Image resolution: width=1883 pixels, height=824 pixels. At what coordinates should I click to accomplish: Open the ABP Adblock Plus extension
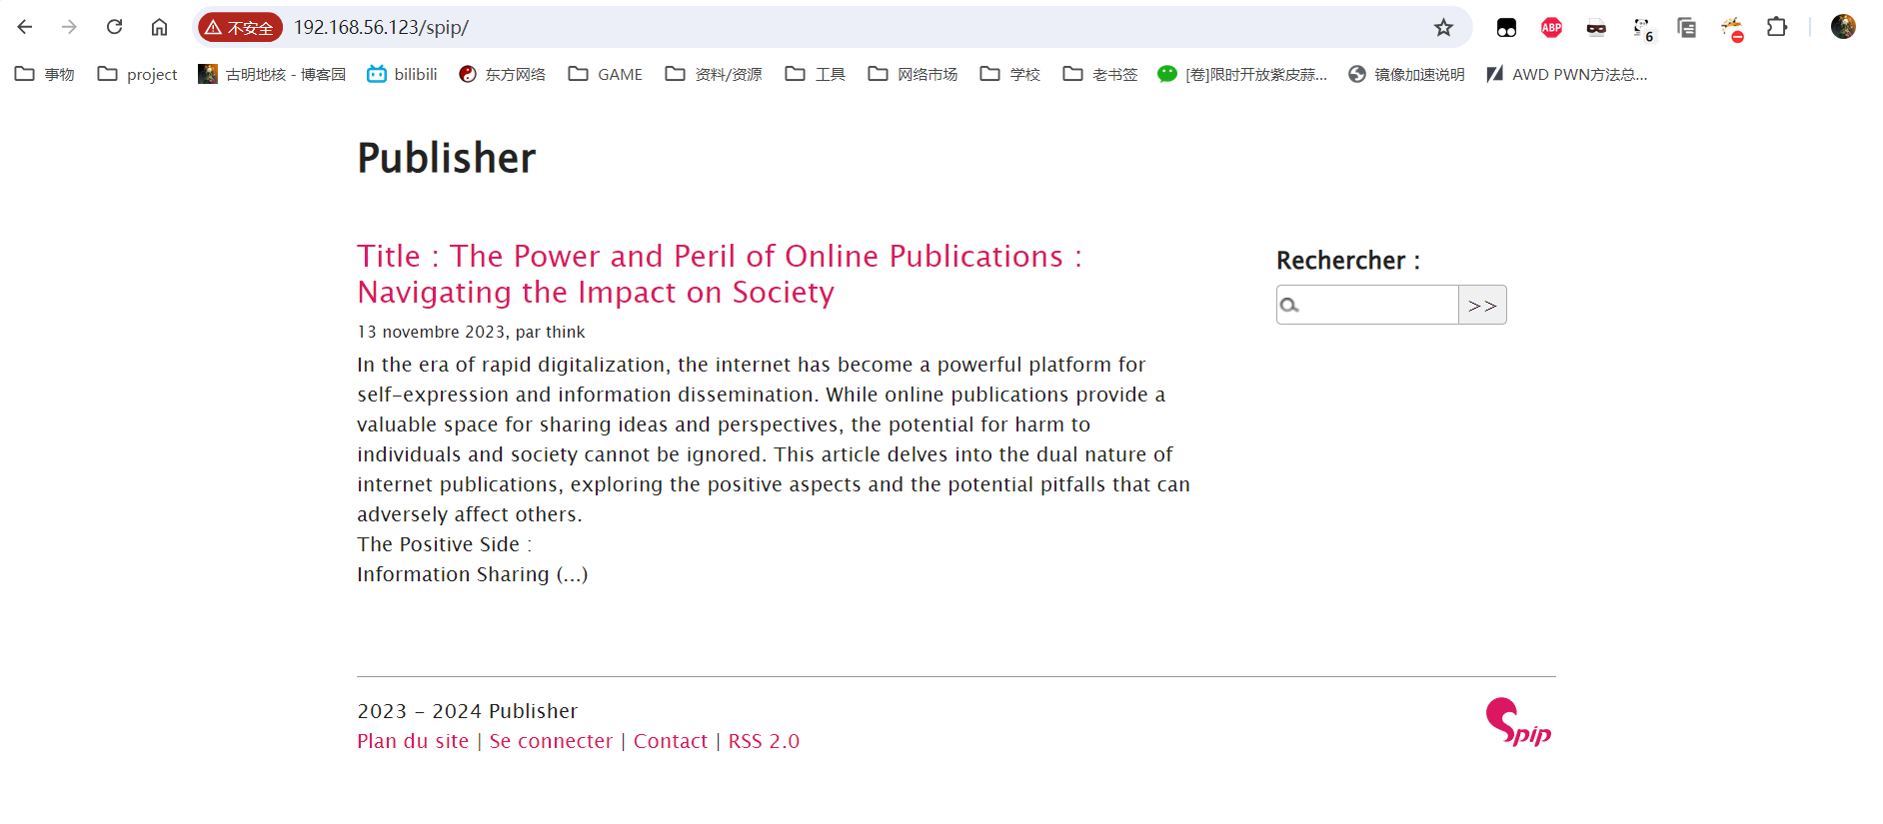pyautogui.click(x=1551, y=27)
